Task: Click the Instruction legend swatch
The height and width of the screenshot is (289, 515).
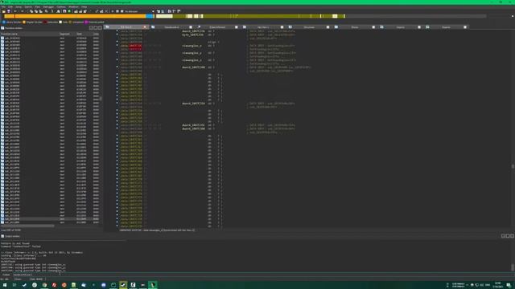Action: (45, 22)
